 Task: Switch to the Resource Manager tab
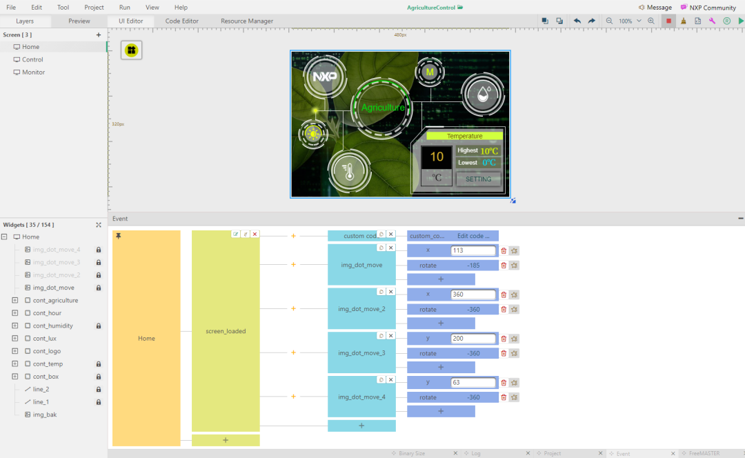(x=247, y=21)
